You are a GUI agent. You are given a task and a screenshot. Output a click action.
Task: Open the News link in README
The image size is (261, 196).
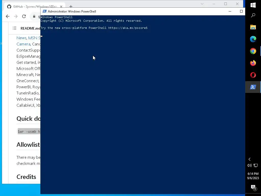[21, 38]
